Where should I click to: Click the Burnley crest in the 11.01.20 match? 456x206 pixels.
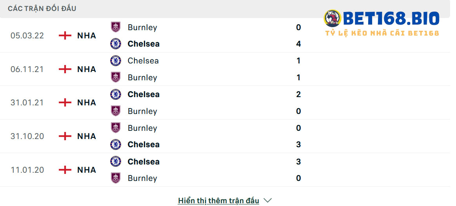coord(116,178)
